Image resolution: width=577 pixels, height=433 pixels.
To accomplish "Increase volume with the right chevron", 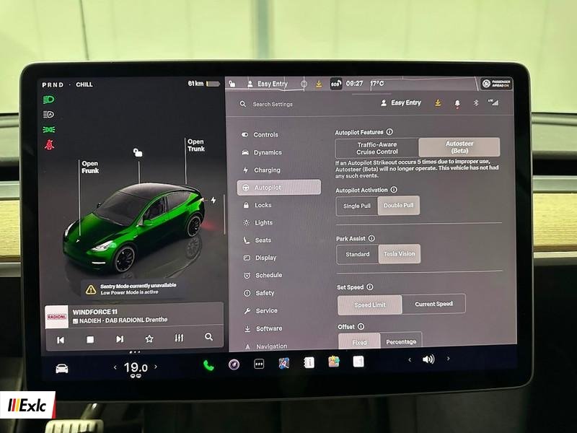I will click(448, 358).
